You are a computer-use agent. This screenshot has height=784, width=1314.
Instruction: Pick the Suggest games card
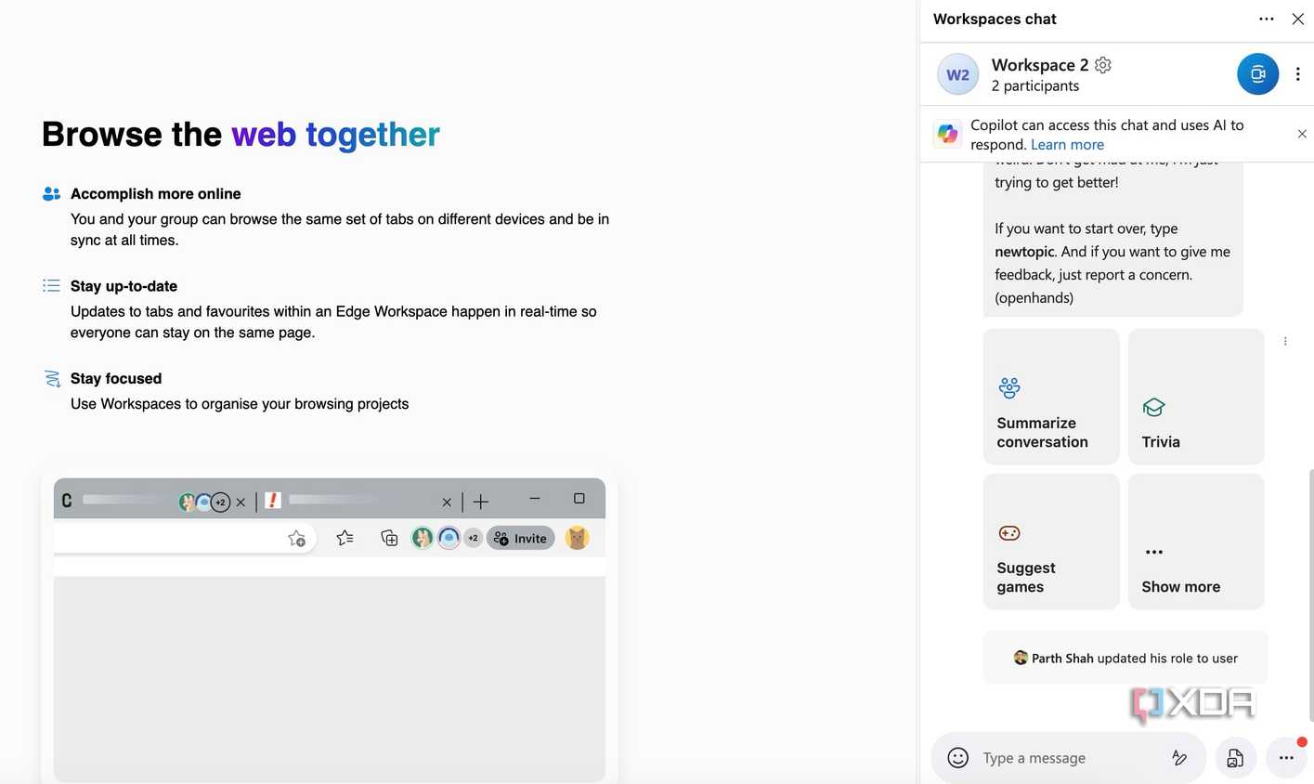pyautogui.click(x=1051, y=542)
